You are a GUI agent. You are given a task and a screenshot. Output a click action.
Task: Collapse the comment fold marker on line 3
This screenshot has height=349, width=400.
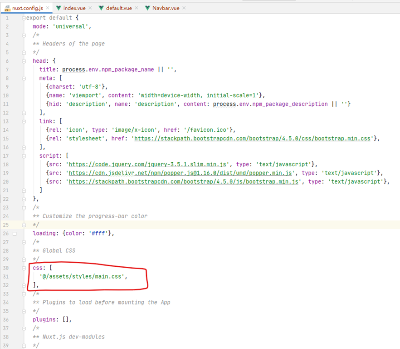24,35
